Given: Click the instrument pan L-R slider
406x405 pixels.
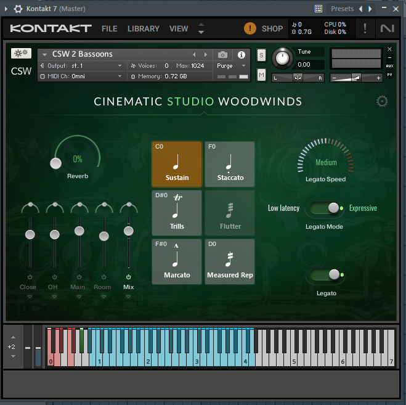Looking at the screenshot, I should [x=298, y=78].
